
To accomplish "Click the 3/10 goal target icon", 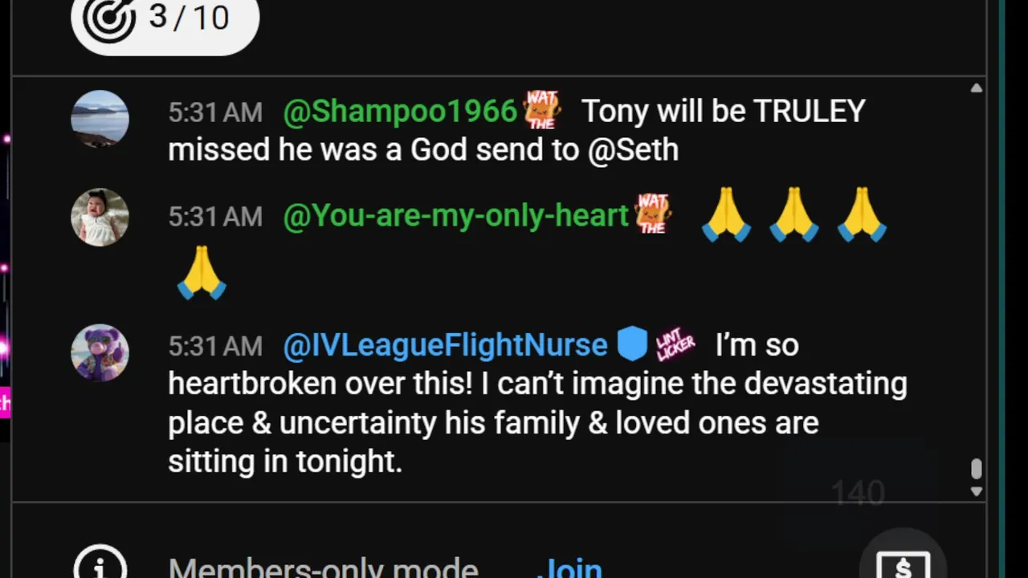I will point(110,21).
